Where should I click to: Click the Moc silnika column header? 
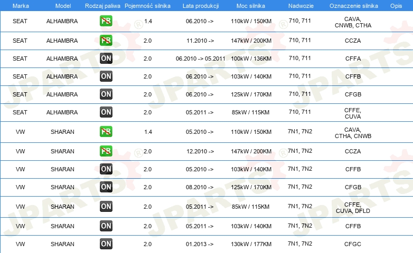pyautogui.click(x=251, y=6)
